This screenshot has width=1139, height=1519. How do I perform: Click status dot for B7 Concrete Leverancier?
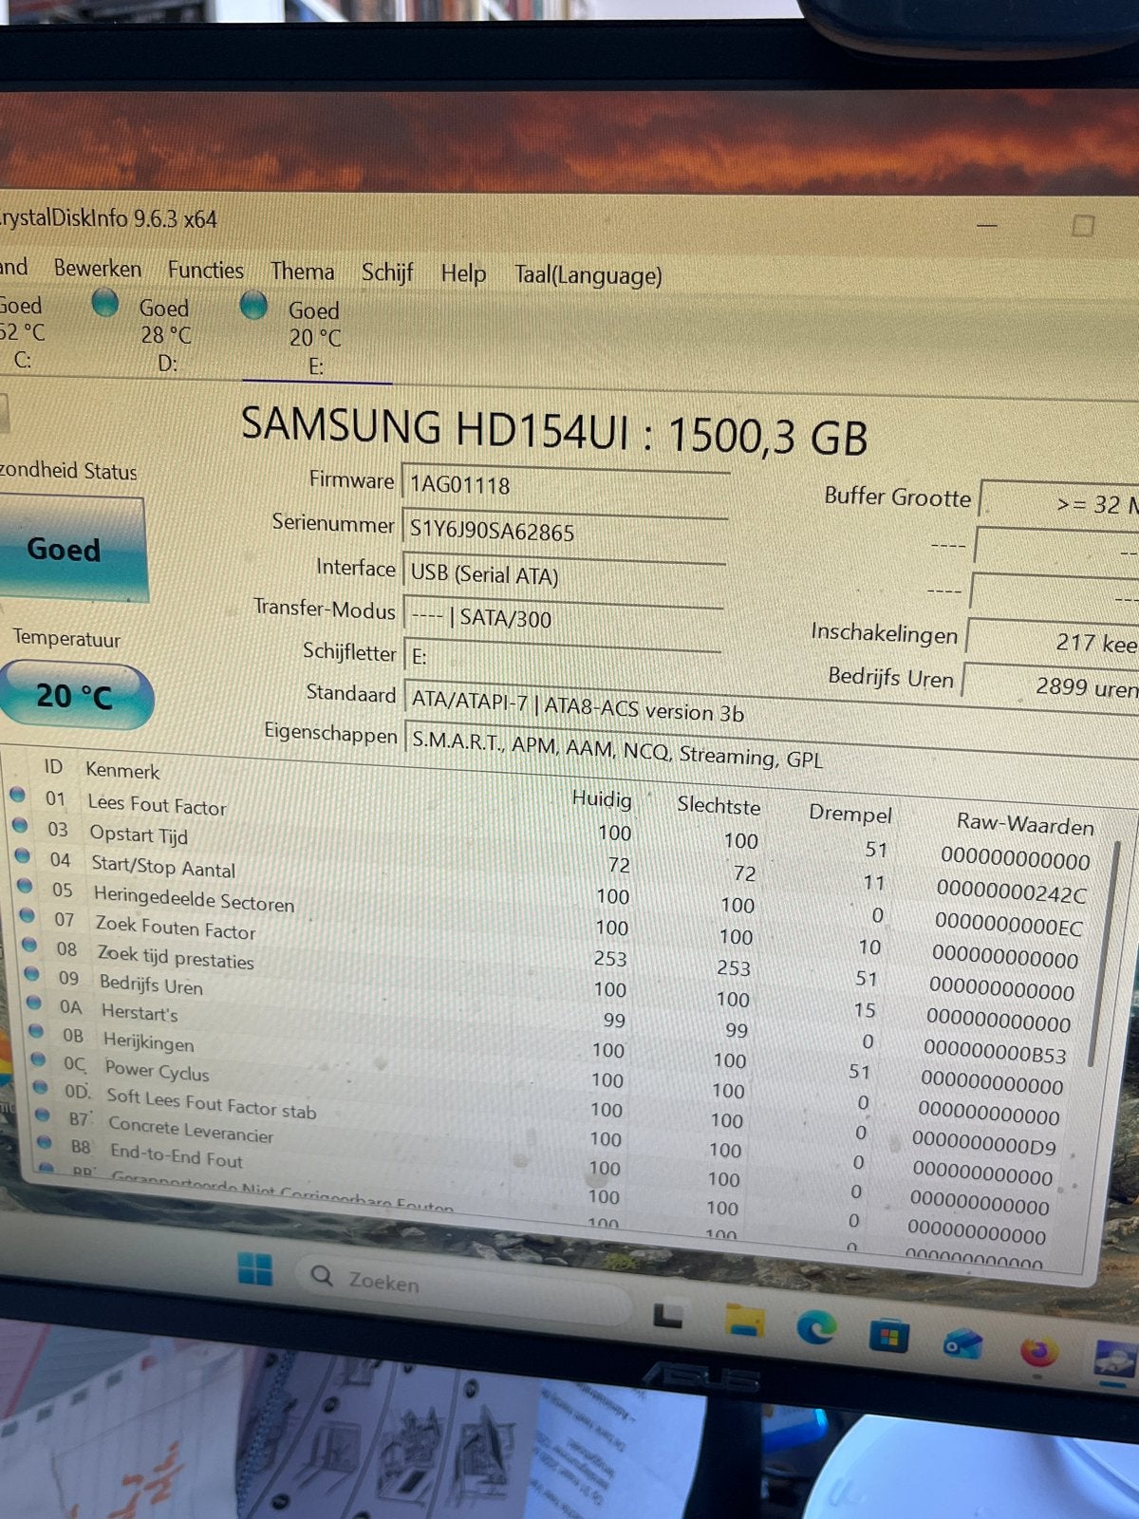coord(43,1114)
